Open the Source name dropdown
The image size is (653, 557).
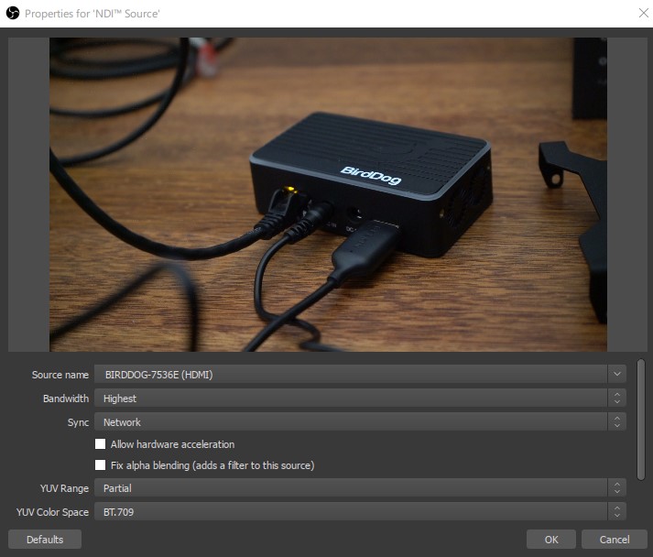pyautogui.click(x=360, y=375)
